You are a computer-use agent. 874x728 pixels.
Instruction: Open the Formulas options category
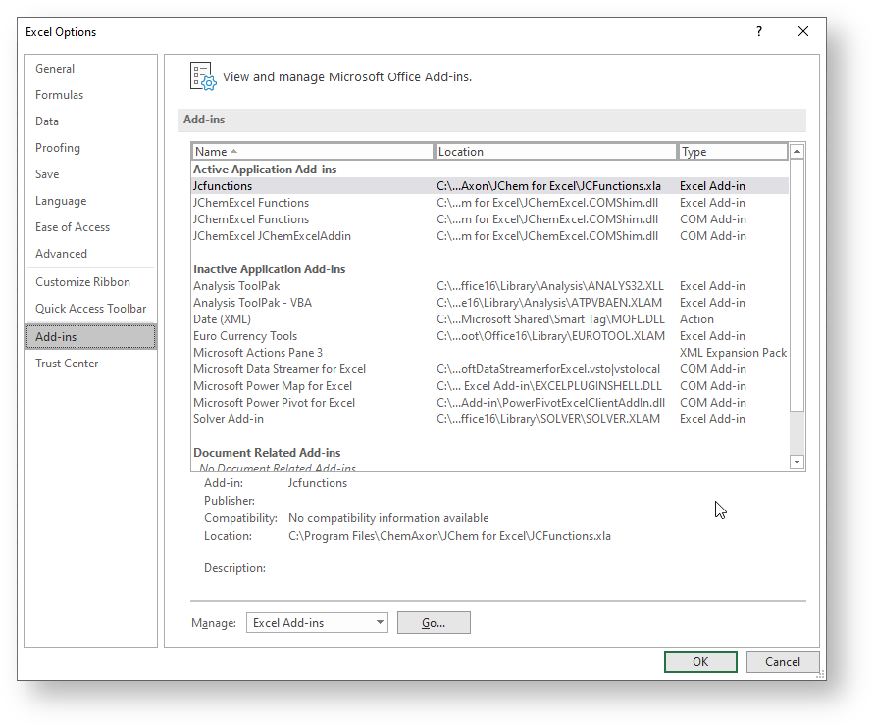click(x=59, y=95)
